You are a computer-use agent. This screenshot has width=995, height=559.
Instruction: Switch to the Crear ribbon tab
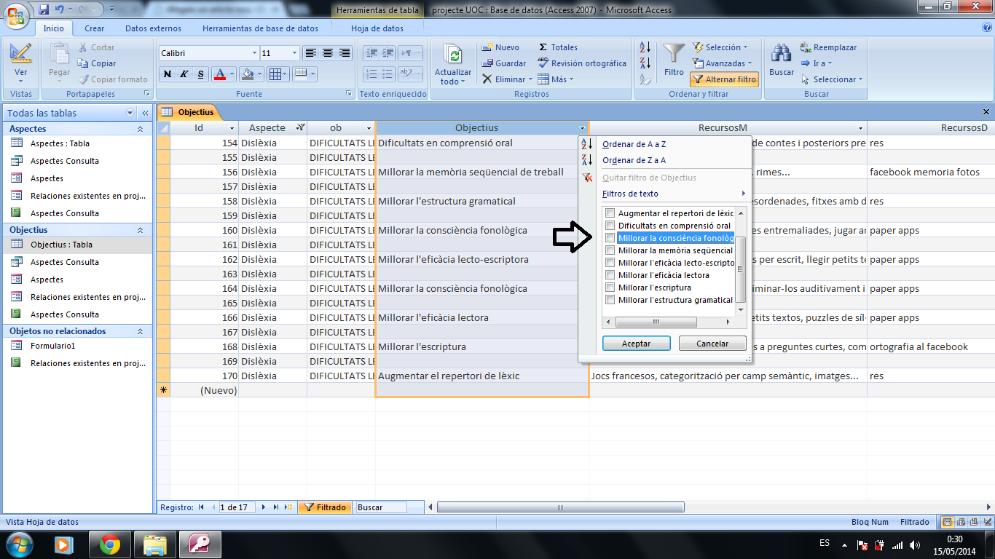pyautogui.click(x=94, y=28)
